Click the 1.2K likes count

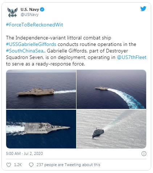pyautogui.click(x=18, y=165)
